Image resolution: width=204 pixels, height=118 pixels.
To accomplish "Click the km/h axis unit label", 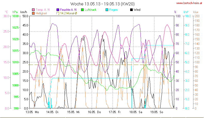I will (x=24, y=12).
